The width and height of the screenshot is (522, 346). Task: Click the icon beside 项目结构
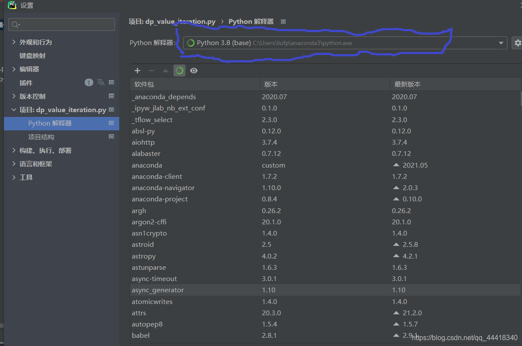111,137
